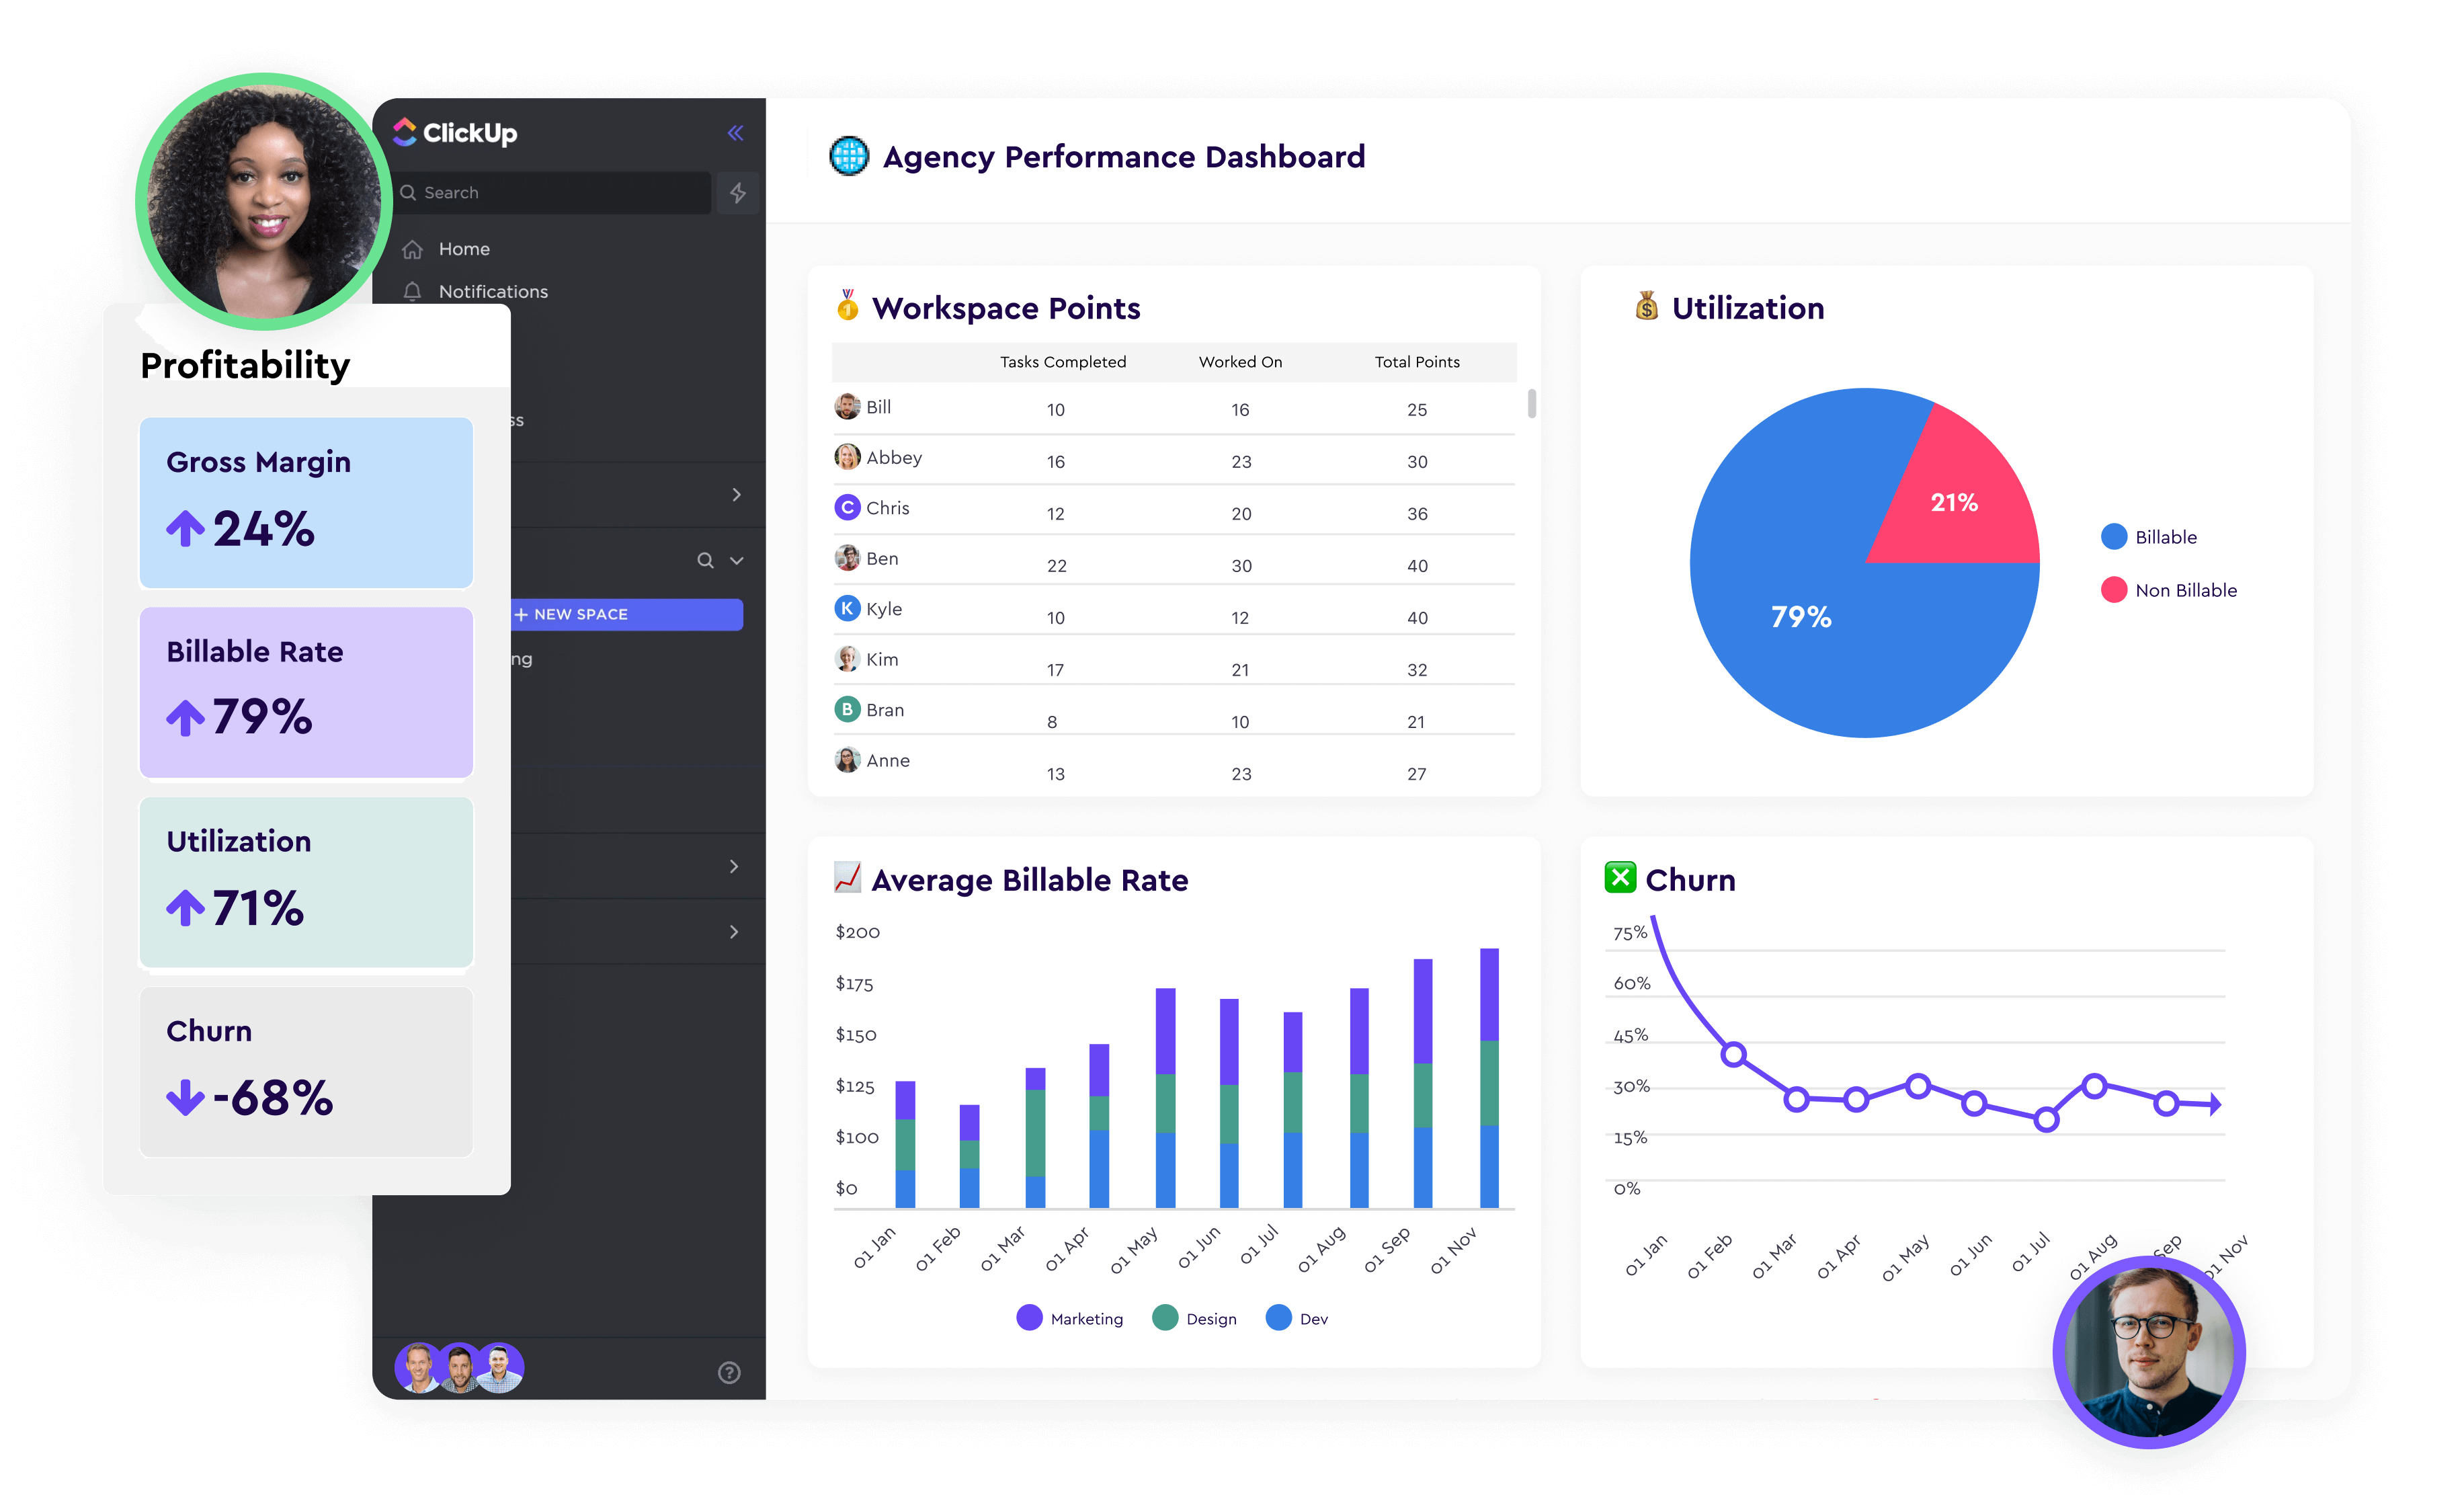This screenshot has width=2464, height=1497.
Task: Click the Gross Margin 24% card
Action: tap(306, 503)
